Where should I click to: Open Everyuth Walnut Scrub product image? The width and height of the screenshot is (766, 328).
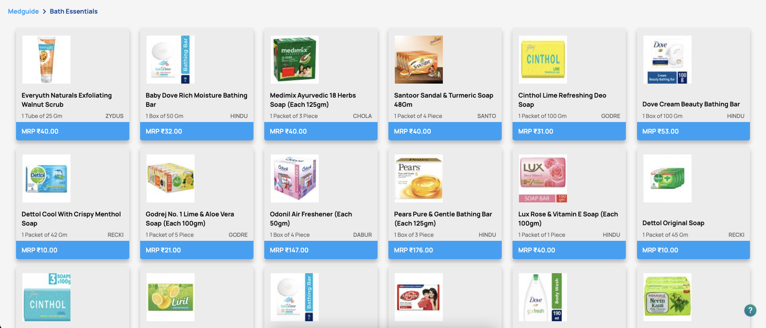point(46,60)
